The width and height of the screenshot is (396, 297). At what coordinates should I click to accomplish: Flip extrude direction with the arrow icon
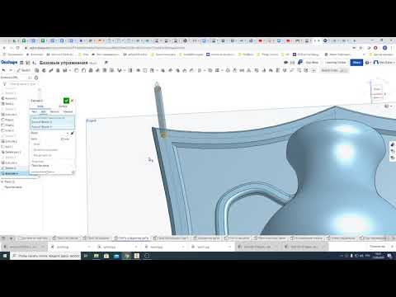[72, 133]
